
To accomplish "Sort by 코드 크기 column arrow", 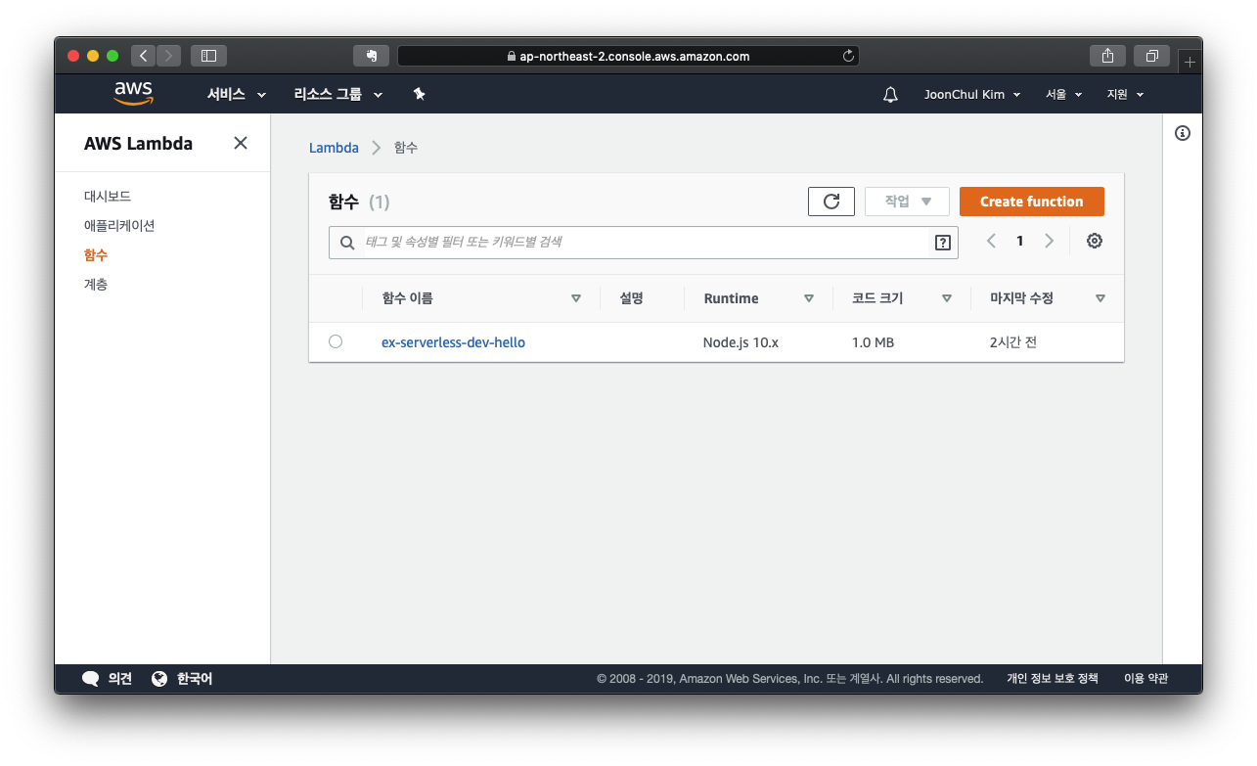I will [x=947, y=298].
